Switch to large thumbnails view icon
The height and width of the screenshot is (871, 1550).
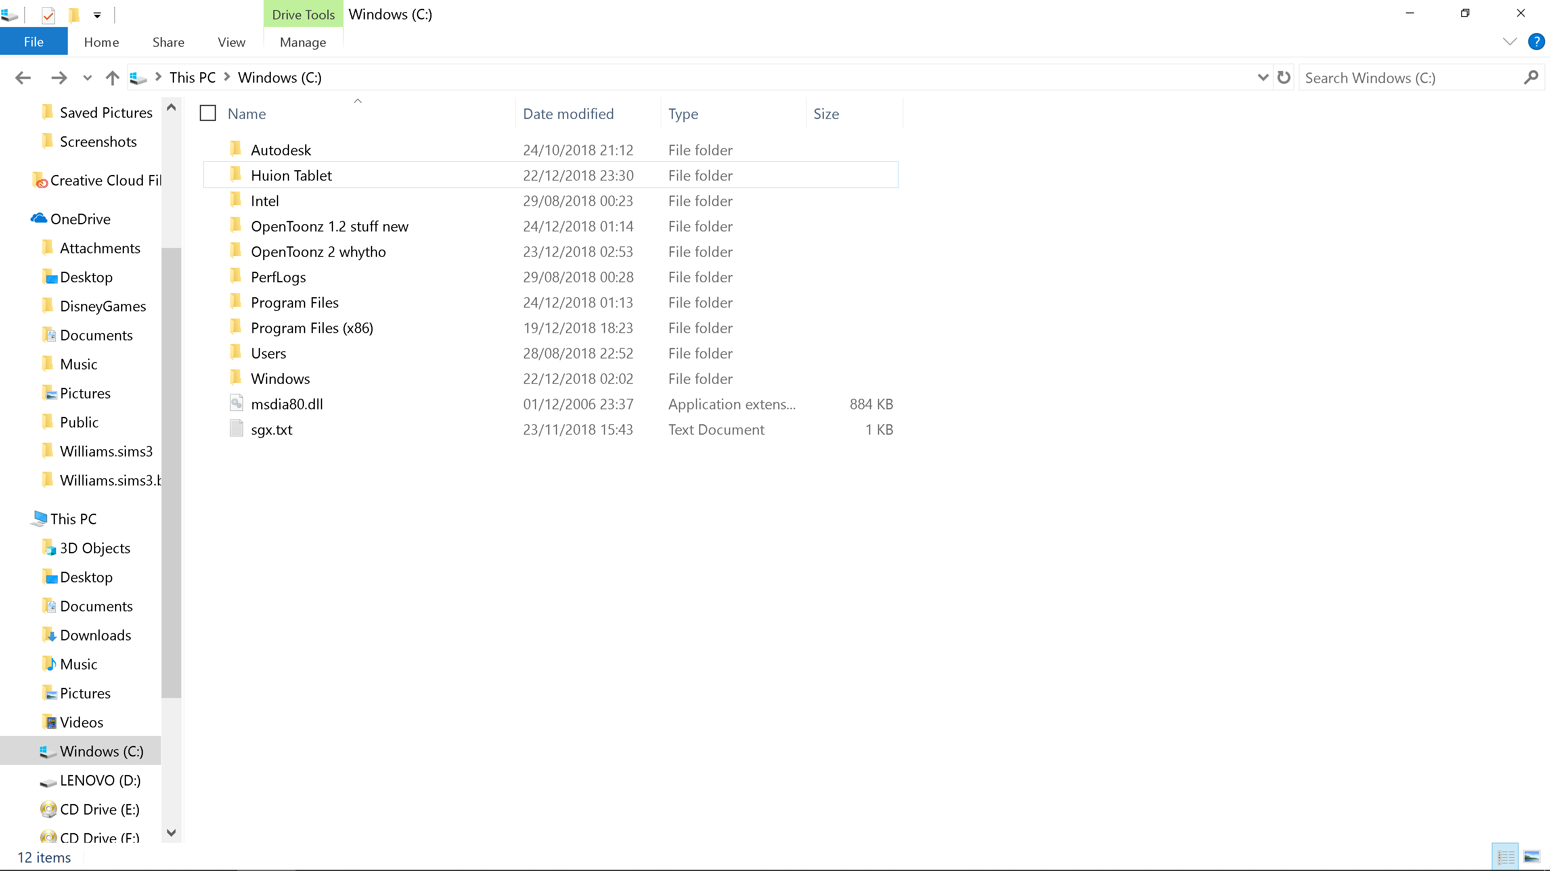click(x=1531, y=856)
